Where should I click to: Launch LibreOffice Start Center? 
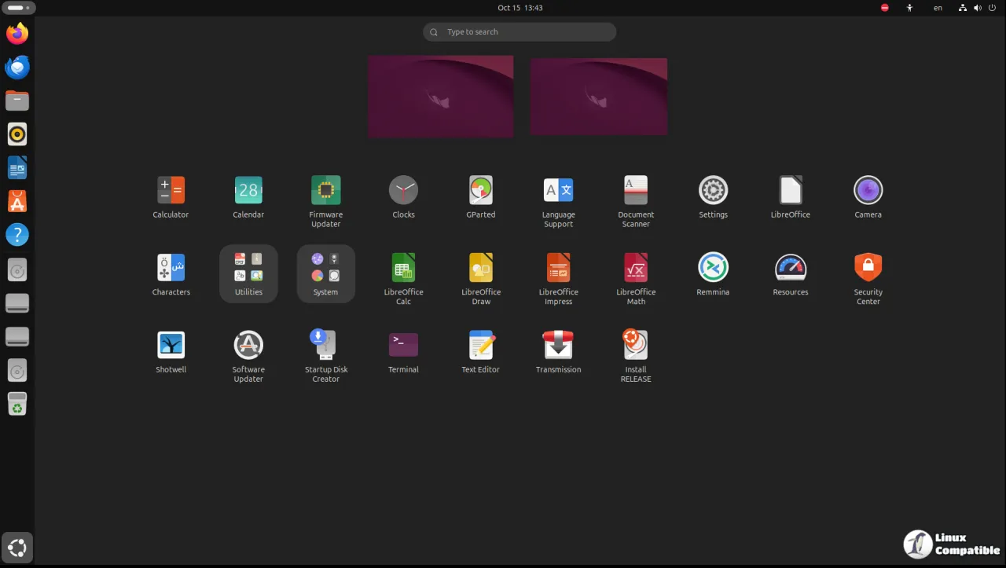click(x=791, y=190)
